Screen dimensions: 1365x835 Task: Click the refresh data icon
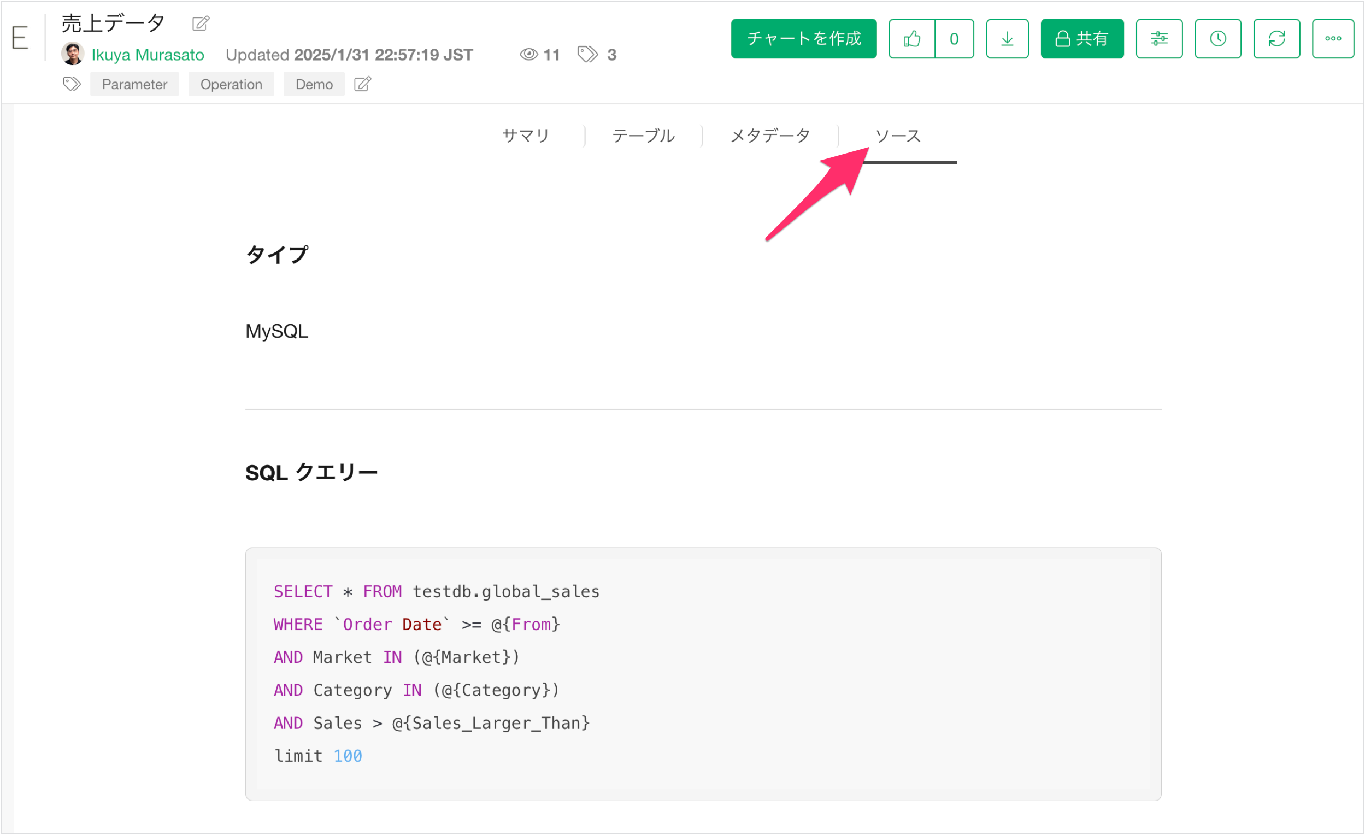coord(1276,39)
